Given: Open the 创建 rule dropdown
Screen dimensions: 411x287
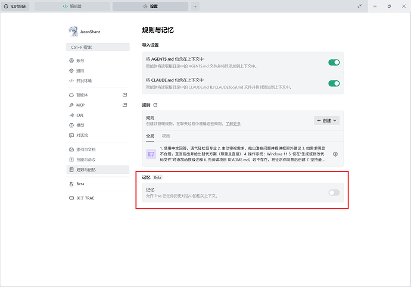Looking at the screenshot, I should (326, 120).
